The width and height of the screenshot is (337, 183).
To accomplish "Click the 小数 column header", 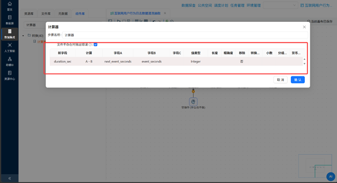I will [x=269, y=53].
